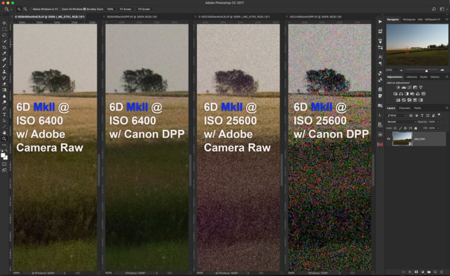This screenshot has height=276, width=450.
Task: Select the Hand tool
Action: (4, 132)
